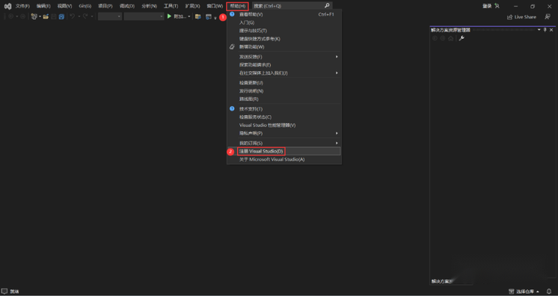Image resolution: width=558 pixels, height=296 pixels.
Task: Select 入门(G) menu item
Action: pos(284,23)
